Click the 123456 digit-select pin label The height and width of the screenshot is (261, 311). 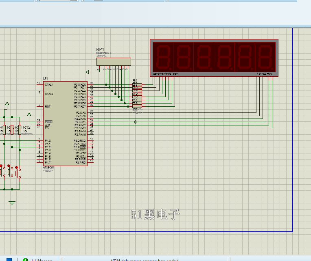(264, 74)
